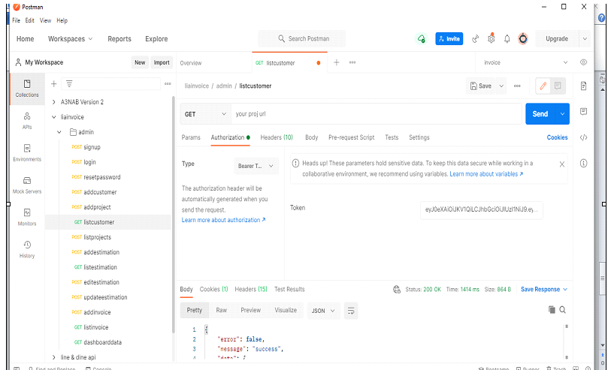Open the JSON format dropdown
611x370 pixels.
click(323, 311)
